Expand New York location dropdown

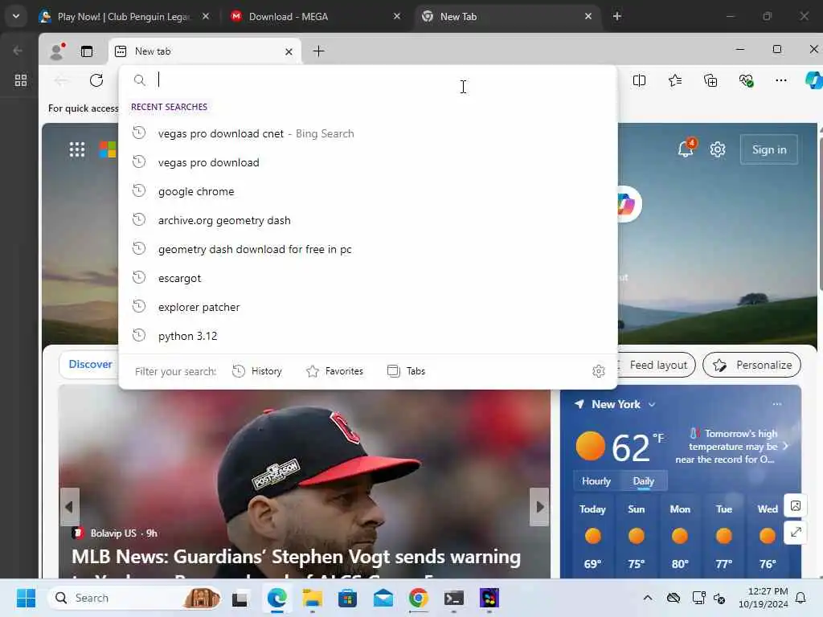[651, 405]
